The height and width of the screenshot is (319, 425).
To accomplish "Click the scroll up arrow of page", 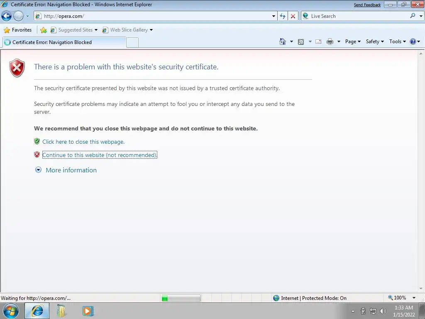I will click(x=421, y=54).
